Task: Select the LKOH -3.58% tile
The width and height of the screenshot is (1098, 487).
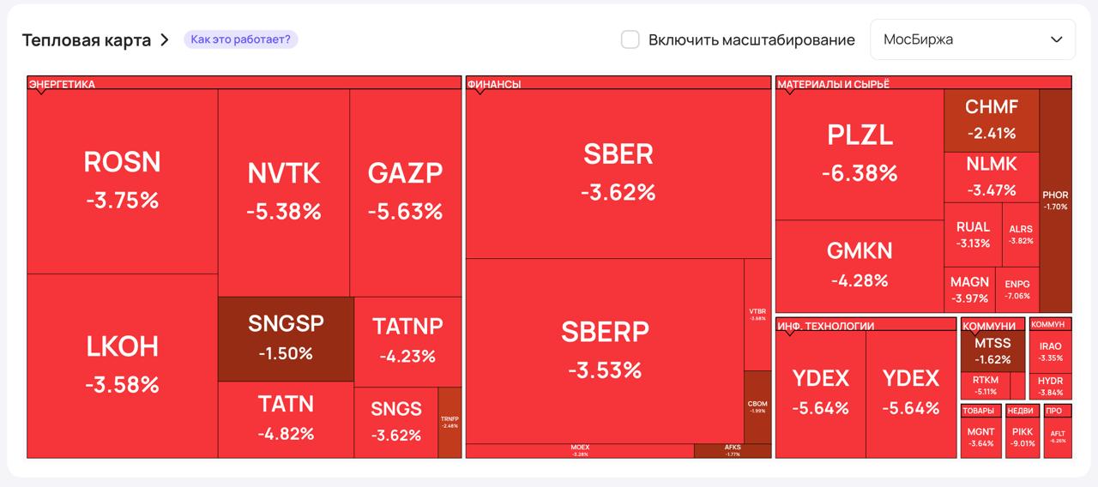Action: pyautogui.click(x=122, y=364)
